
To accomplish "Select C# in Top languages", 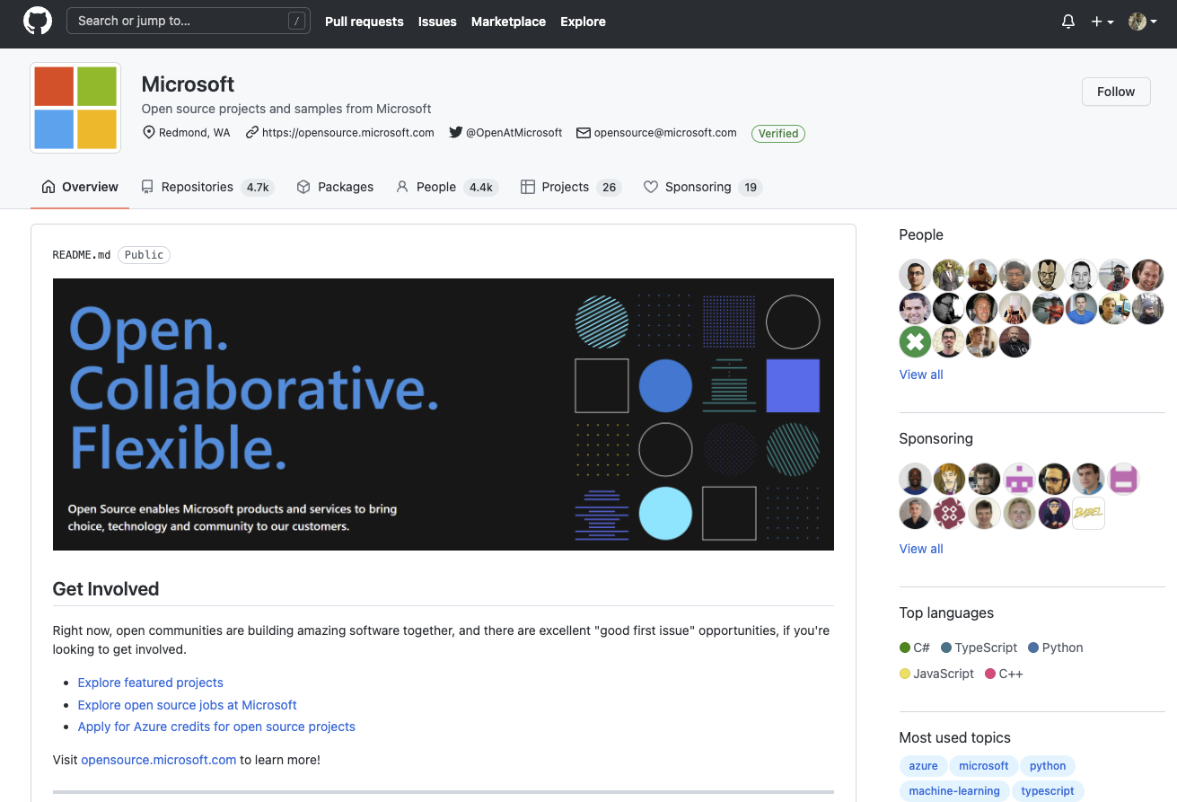I will click(915, 648).
